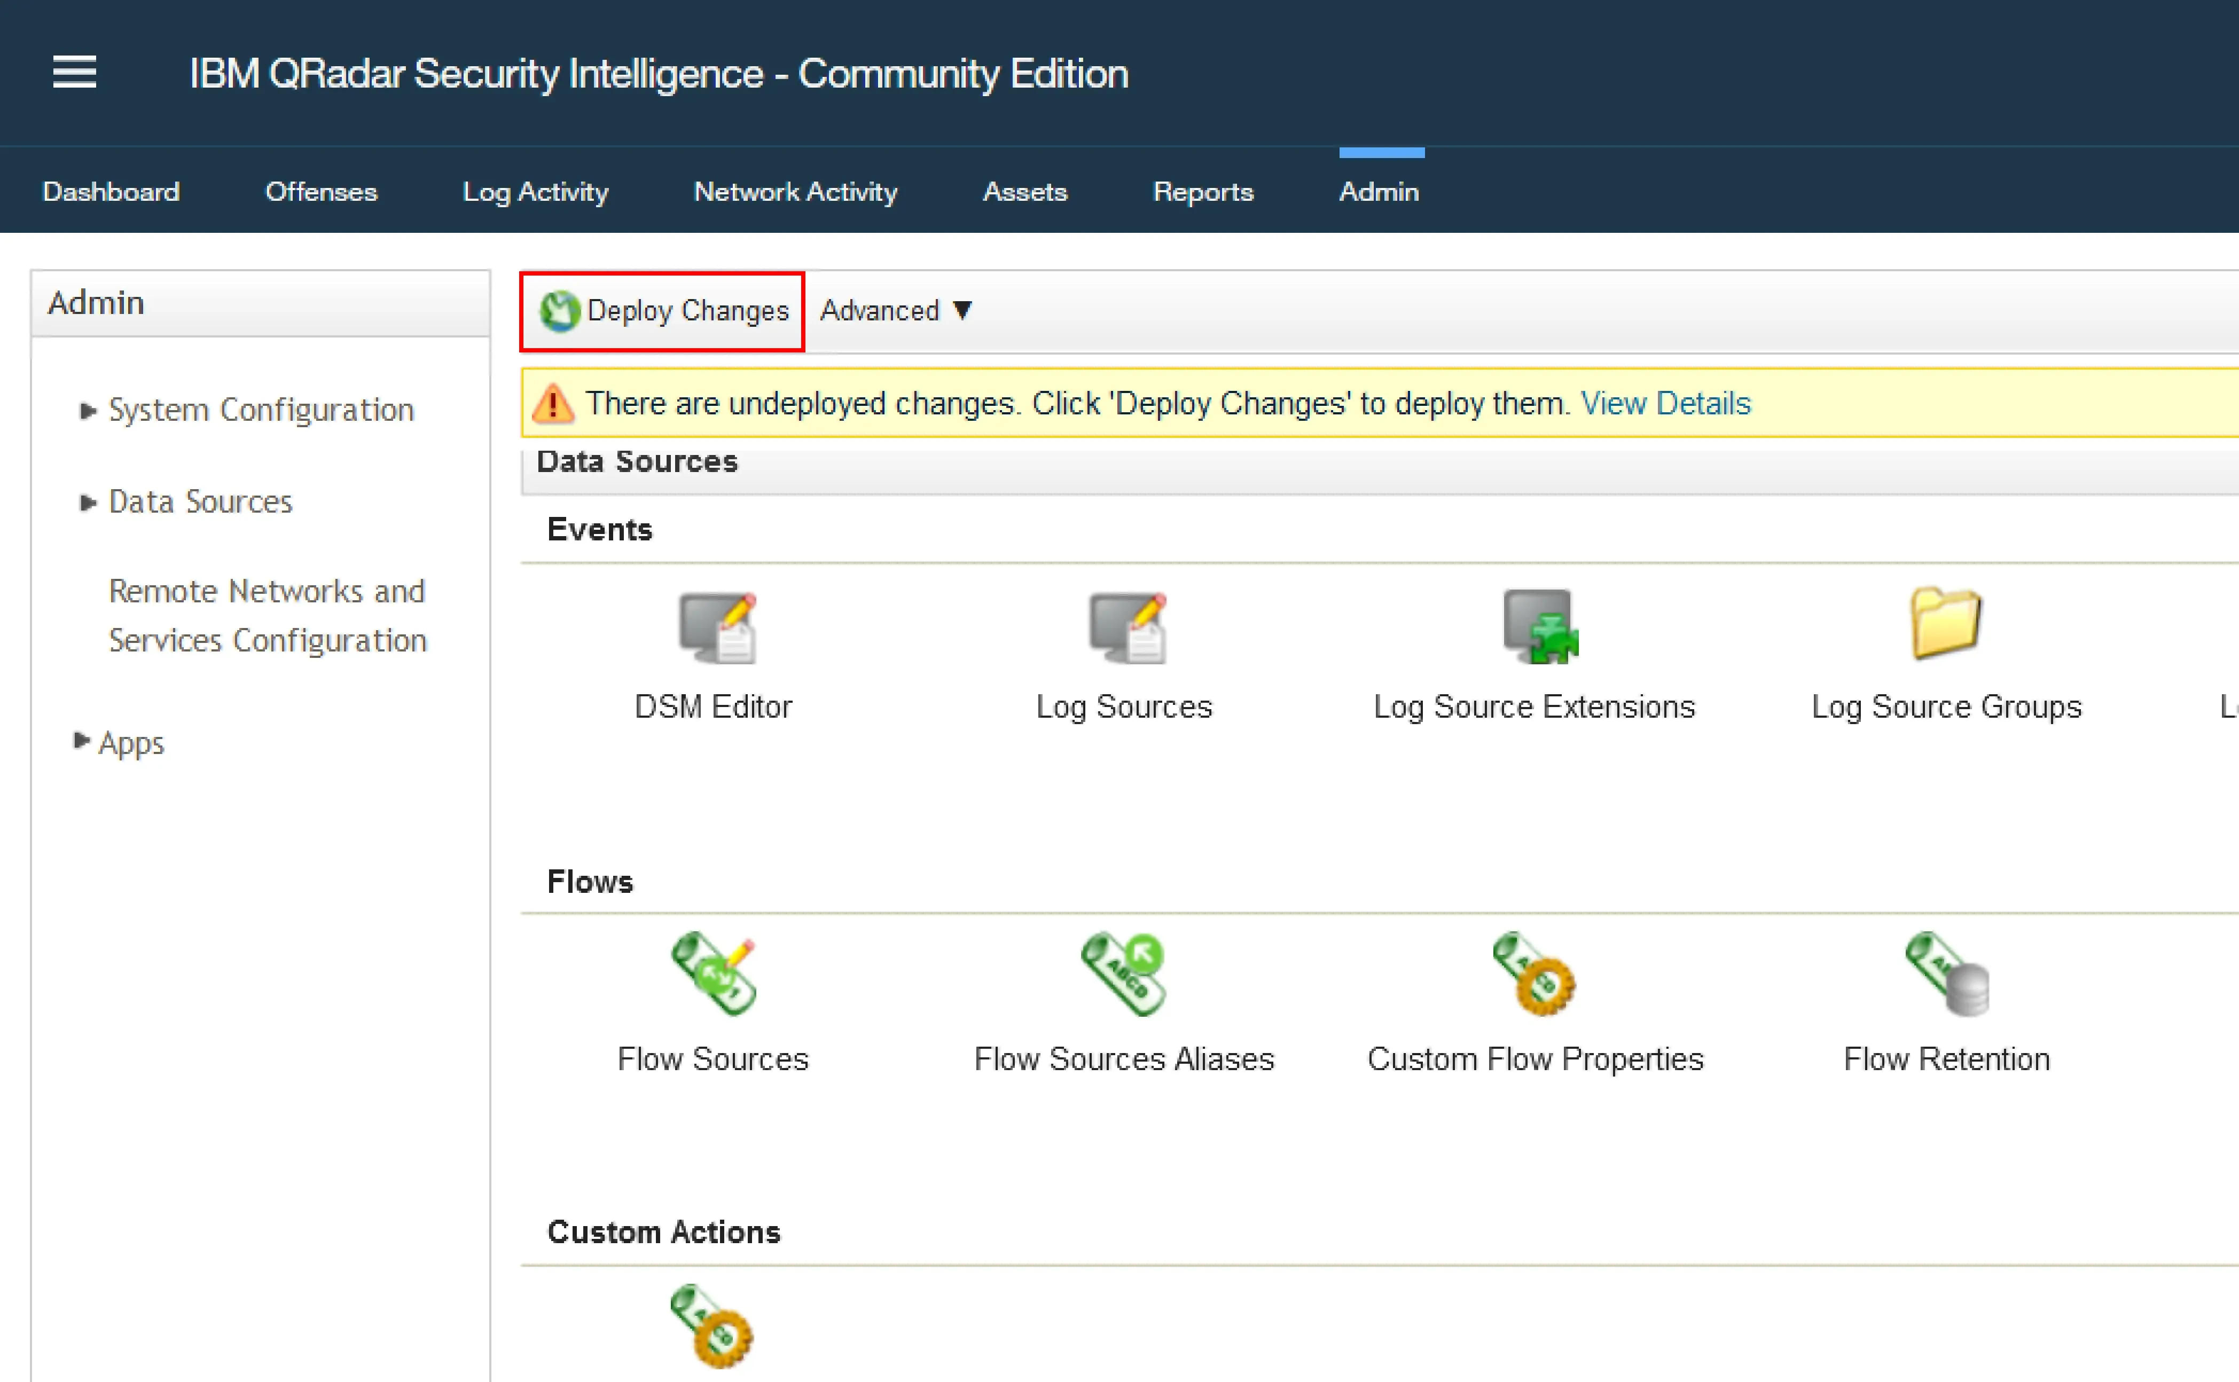
Task: Switch to the Offenses tab
Action: coord(321,192)
